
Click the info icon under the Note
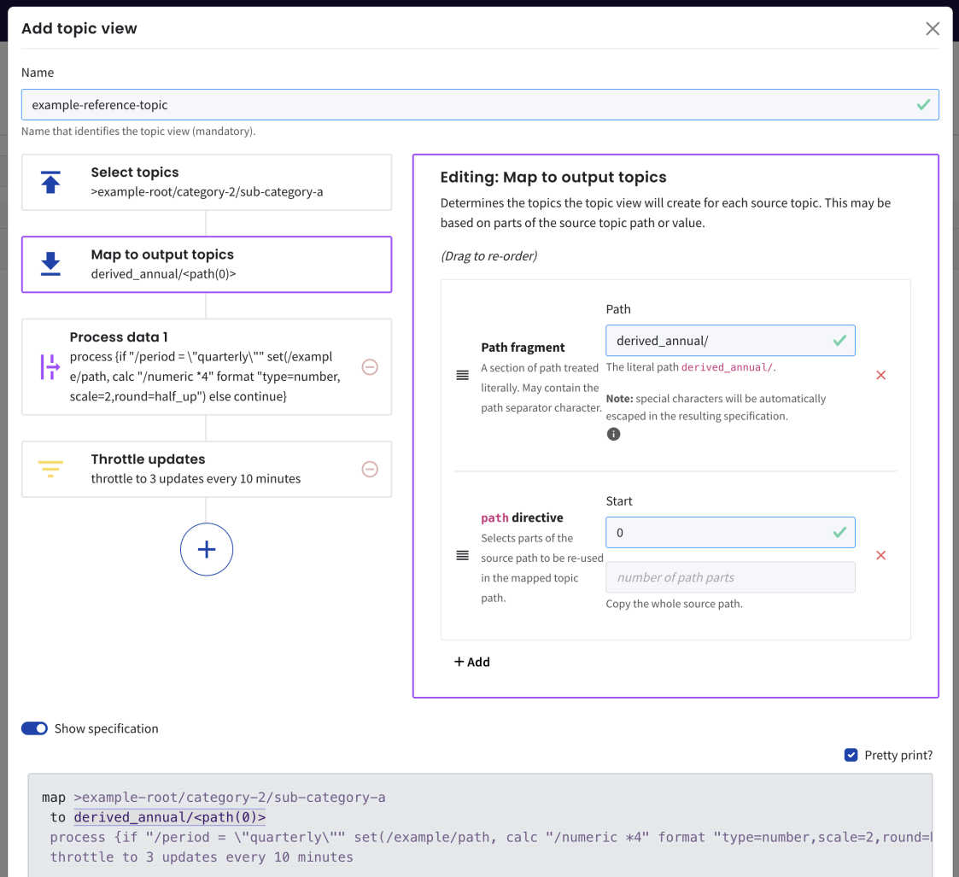613,434
